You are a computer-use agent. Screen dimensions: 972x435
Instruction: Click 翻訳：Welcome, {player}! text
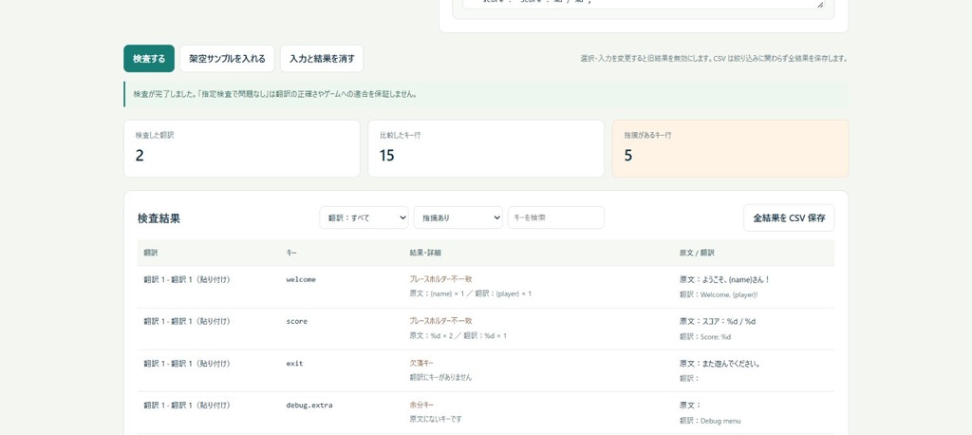point(719,294)
